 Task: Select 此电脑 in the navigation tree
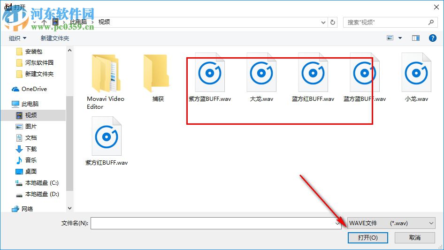click(25, 104)
